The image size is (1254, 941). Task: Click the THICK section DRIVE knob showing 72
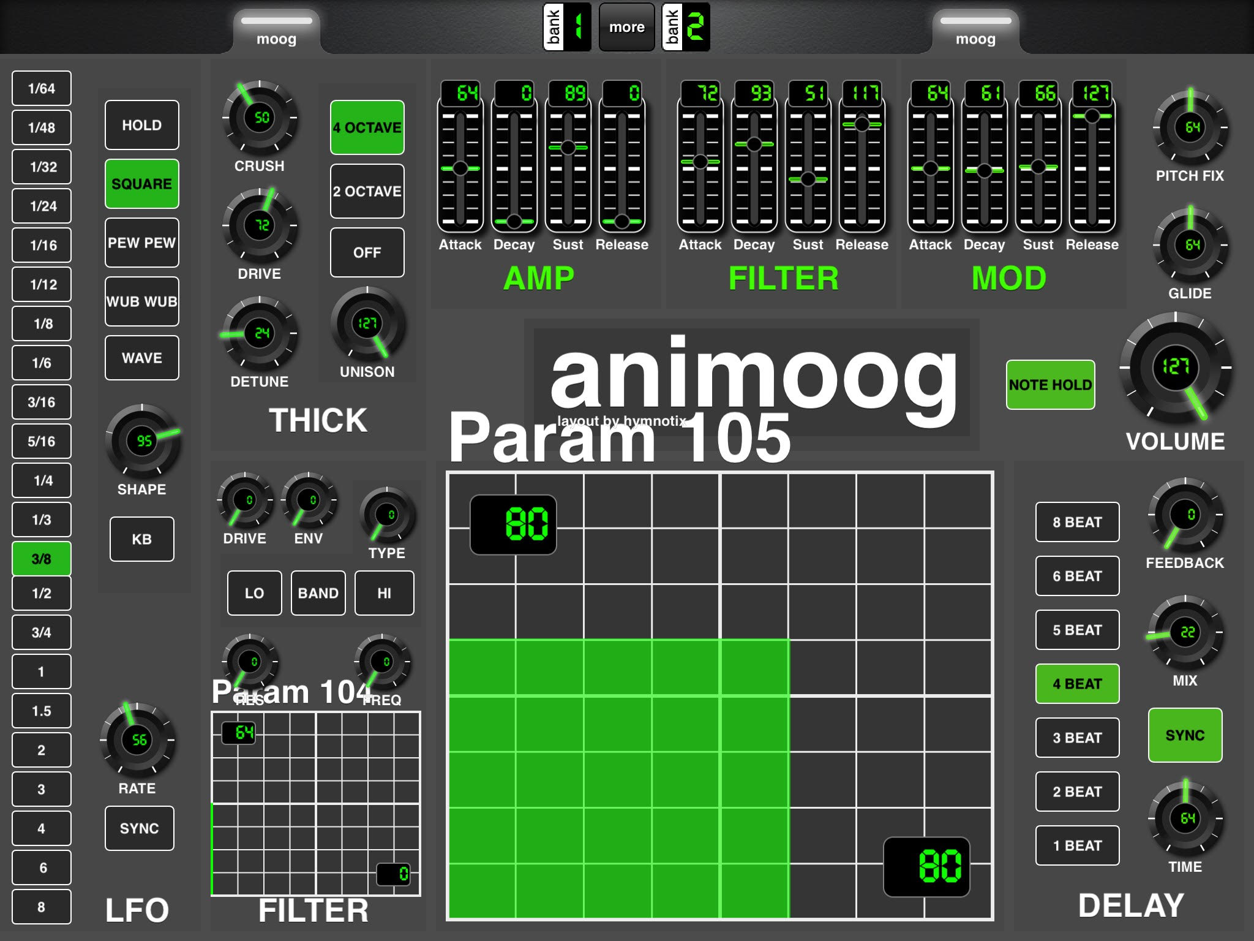click(260, 225)
